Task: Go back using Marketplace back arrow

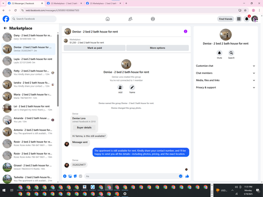Action: click(x=5, y=28)
